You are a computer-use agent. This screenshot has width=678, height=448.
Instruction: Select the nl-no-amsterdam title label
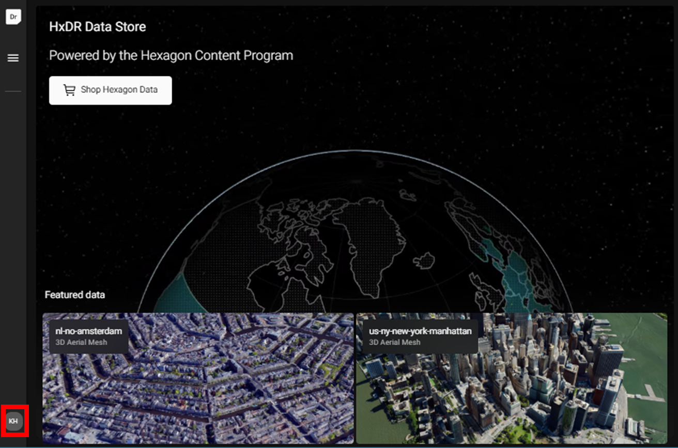click(88, 331)
